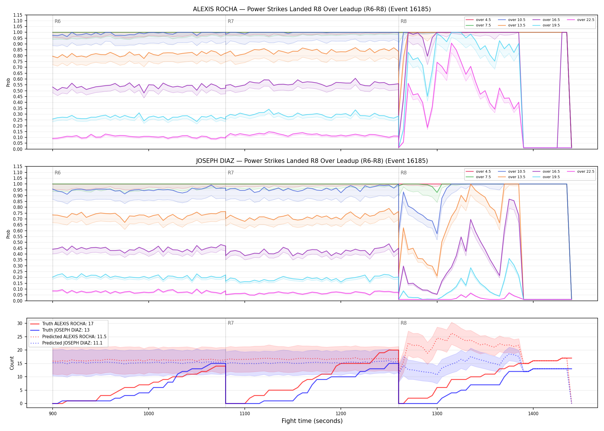Screen dimensions: 604x431
Task: Click the 0.50 tick in Joseph Diaz chart
Action: point(18,243)
